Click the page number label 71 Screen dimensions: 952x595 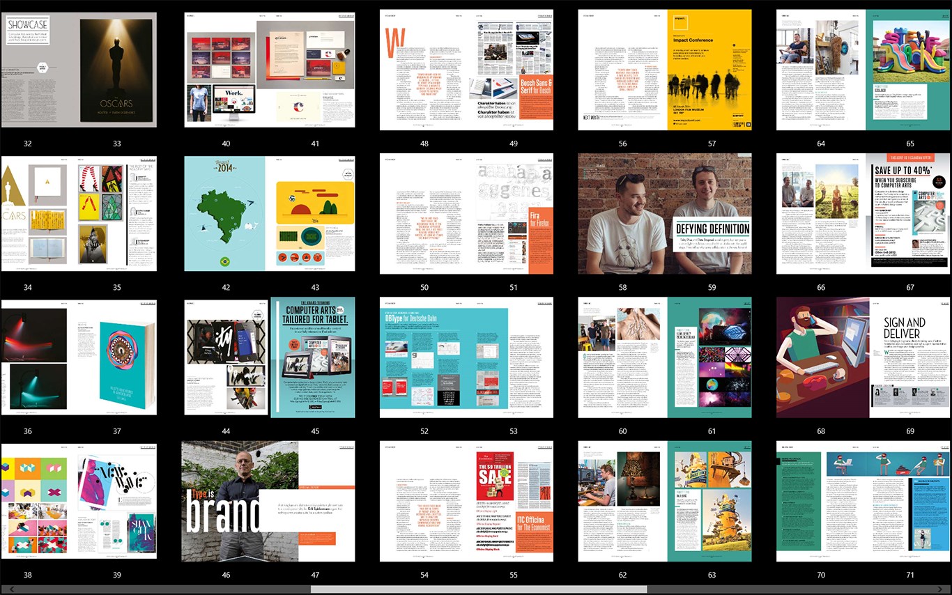(x=910, y=575)
